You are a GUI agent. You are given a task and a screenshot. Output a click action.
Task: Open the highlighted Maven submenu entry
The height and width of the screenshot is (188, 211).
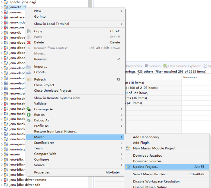point(75,137)
